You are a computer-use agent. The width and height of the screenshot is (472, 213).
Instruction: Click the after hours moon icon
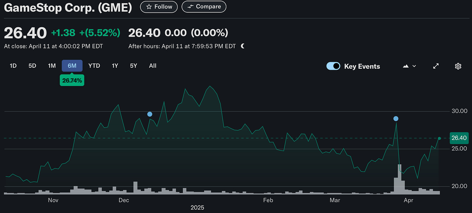pyautogui.click(x=243, y=46)
